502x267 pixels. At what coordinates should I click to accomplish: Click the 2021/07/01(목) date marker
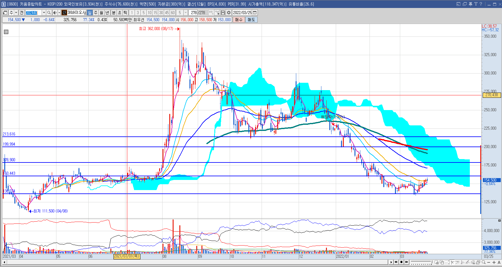tap(127, 256)
